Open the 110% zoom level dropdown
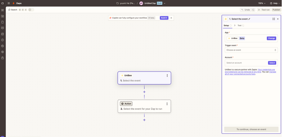Viewport: 282px width, 137px height. [x=262, y=3]
